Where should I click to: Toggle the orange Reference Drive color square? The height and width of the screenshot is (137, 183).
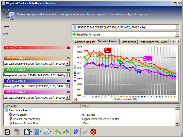pyautogui.click(x=69, y=58)
